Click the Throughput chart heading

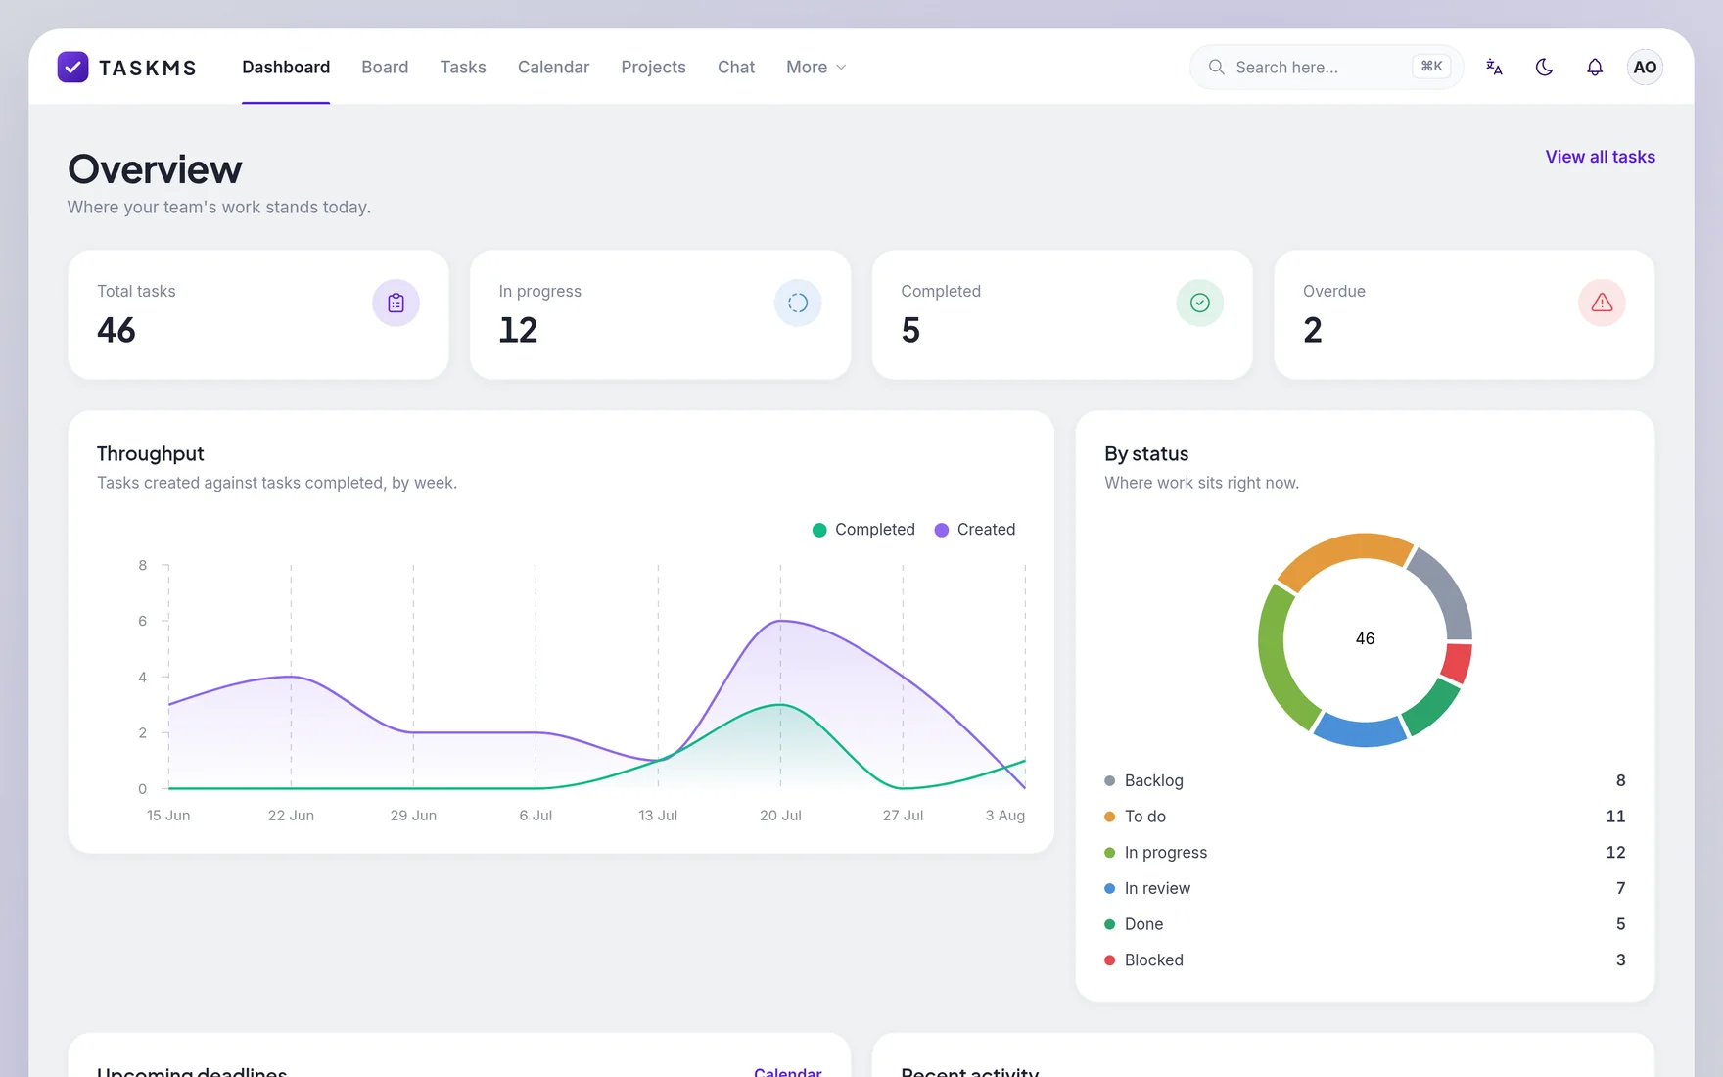[x=151, y=454]
